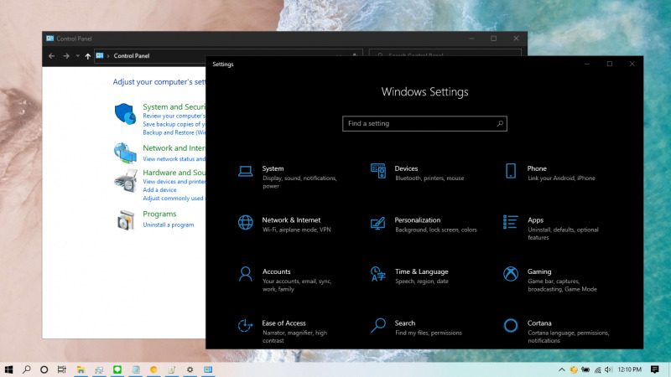Click Review your computer's status link
The height and width of the screenshot is (377, 671).
174,116
